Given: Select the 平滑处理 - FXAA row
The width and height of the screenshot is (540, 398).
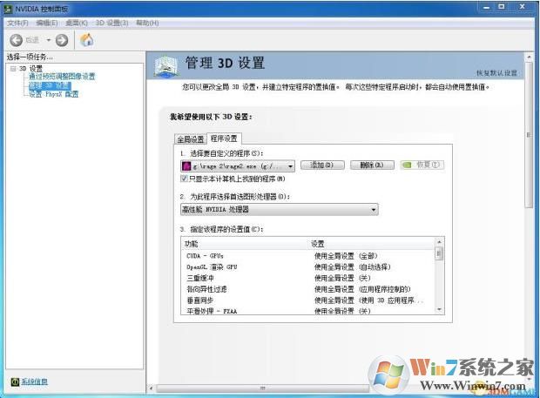Looking at the screenshot, I should click(x=307, y=311).
